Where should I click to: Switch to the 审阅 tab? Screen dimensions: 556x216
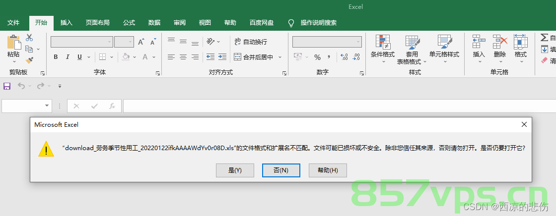click(180, 23)
